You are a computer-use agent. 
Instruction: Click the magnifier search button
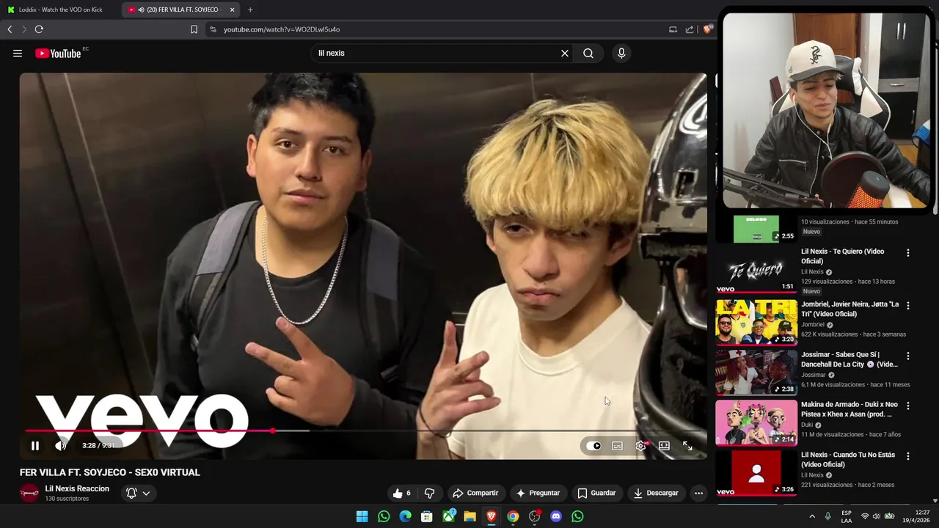(588, 54)
